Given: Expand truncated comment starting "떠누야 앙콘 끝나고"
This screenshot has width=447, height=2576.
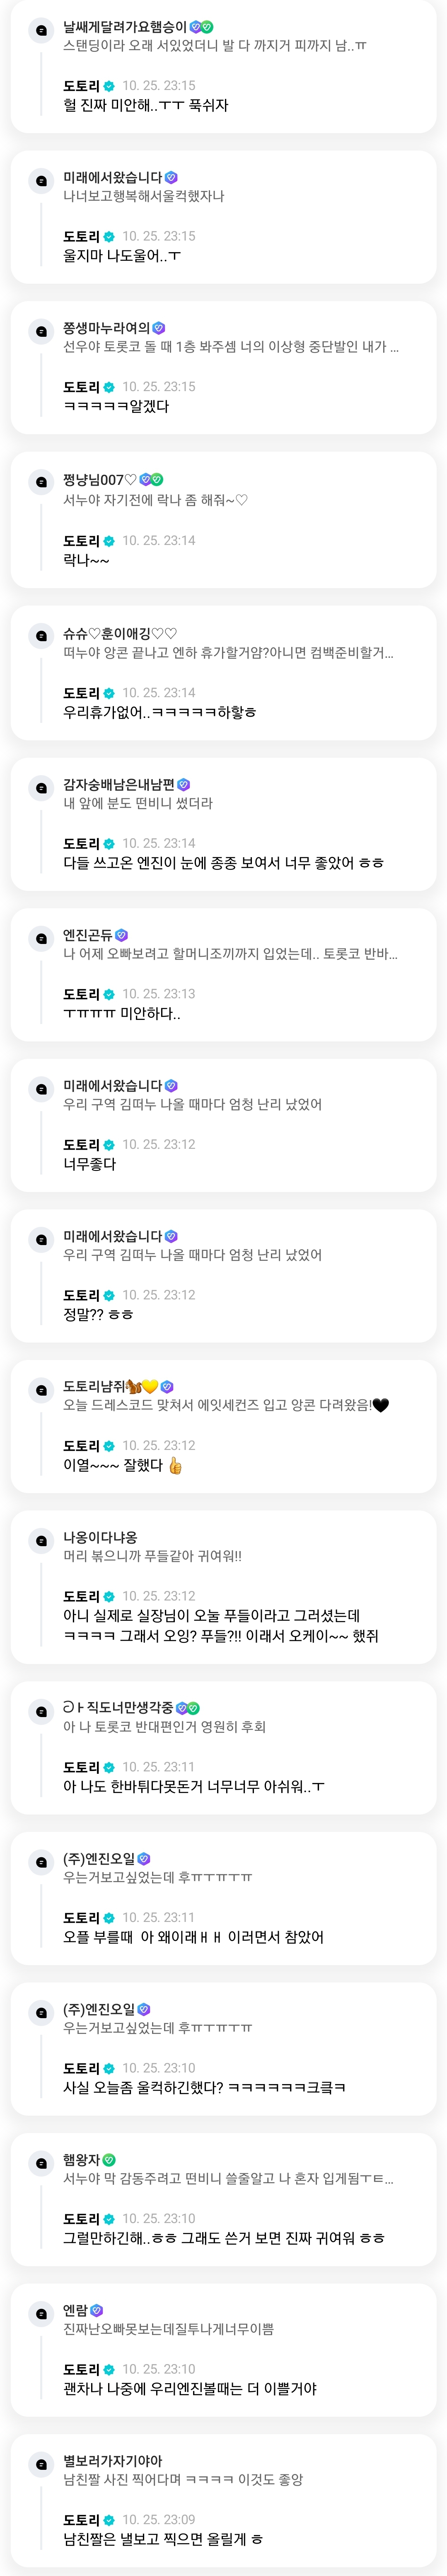Looking at the screenshot, I should [227, 653].
